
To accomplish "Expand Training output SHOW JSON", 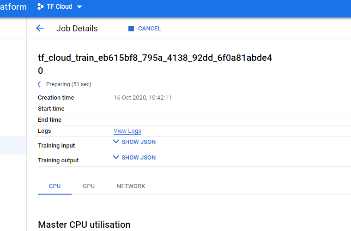I will point(134,158).
